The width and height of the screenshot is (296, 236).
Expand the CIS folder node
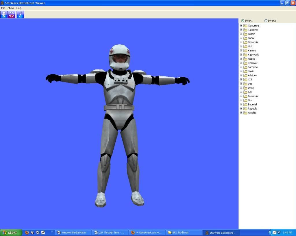pyautogui.click(x=241, y=80)
